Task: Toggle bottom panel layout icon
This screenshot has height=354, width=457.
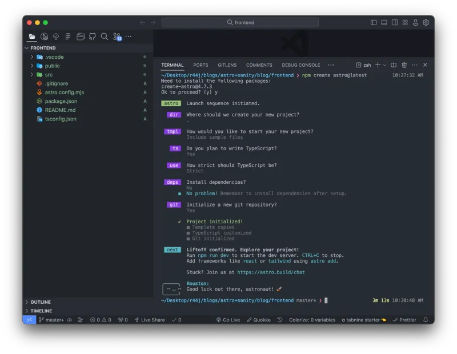Action: 384,22
